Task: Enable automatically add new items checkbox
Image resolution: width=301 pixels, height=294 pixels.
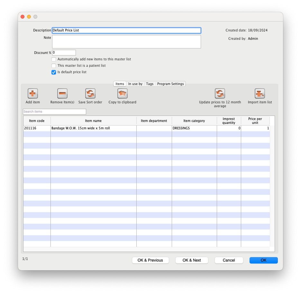Action: 54,59
